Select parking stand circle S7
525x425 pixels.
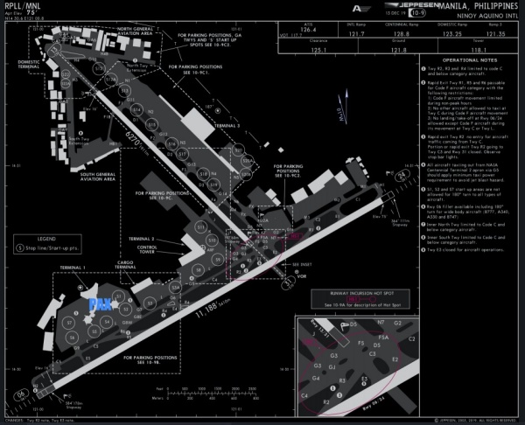pos(70,323)
